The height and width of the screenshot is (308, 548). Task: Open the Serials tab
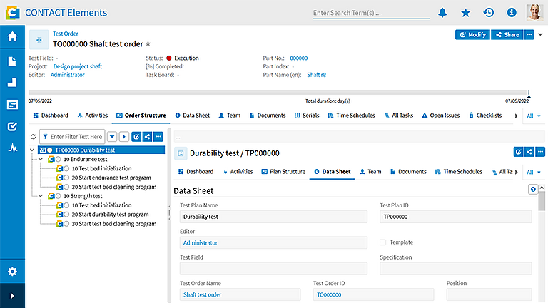coord(307,115)
